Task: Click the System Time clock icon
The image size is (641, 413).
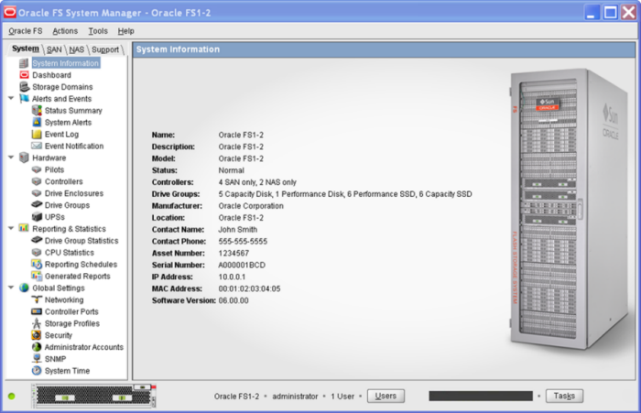Action: click(37, 371)
